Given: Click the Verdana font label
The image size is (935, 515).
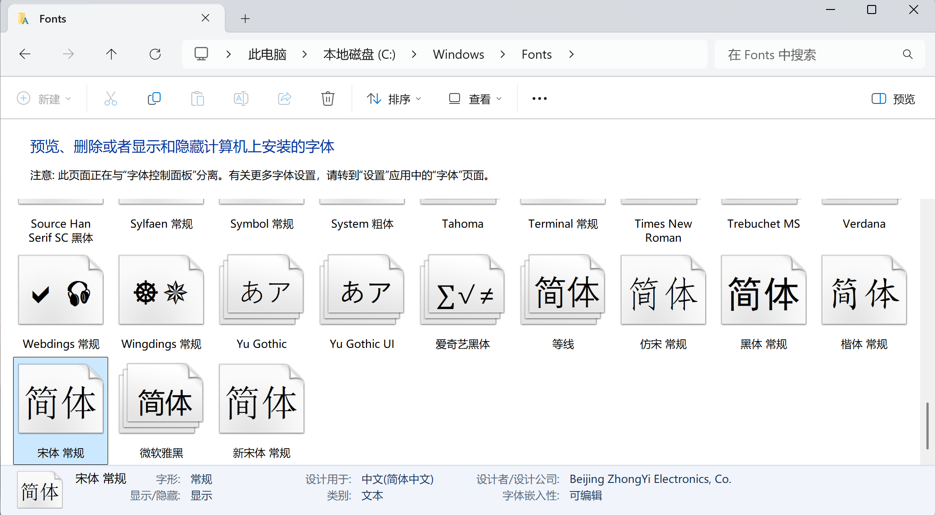Looking at the screenshot, I should 864,224.
